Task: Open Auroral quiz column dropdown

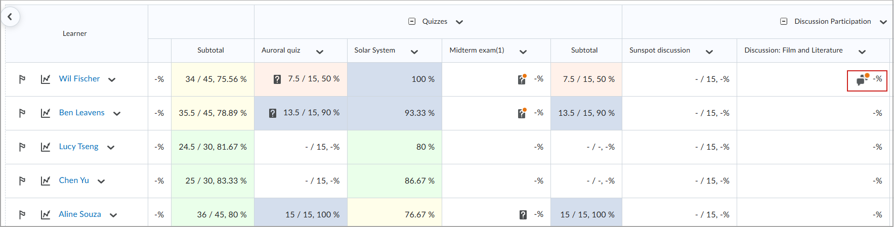Action: coord(320,52)
